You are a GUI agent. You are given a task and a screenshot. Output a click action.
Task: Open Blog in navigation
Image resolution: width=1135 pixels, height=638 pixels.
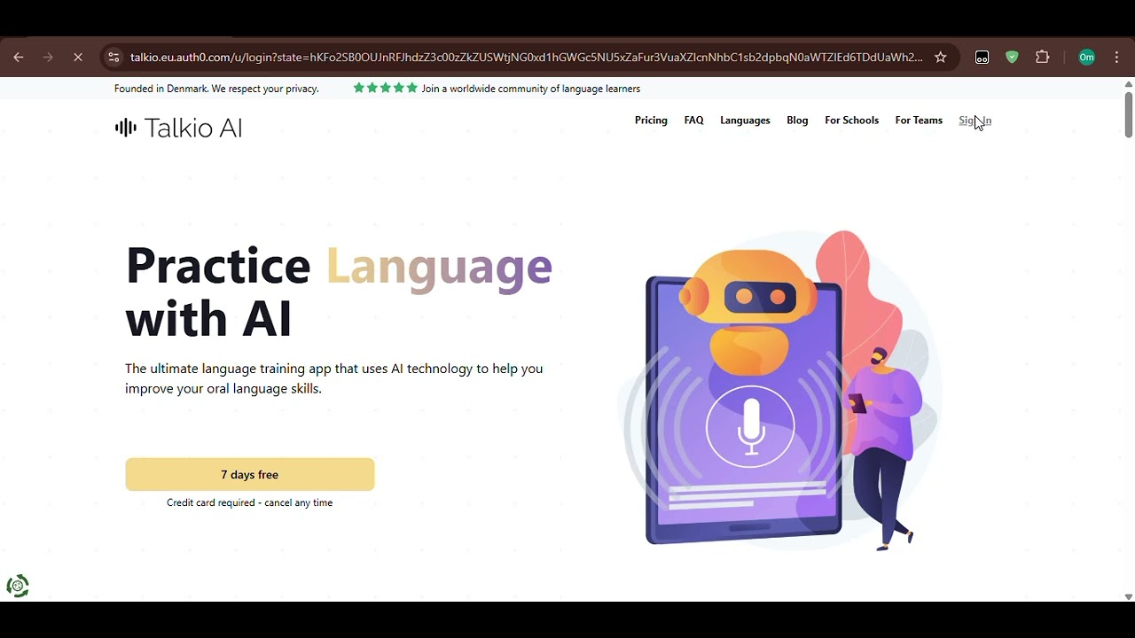click(797, 121)
